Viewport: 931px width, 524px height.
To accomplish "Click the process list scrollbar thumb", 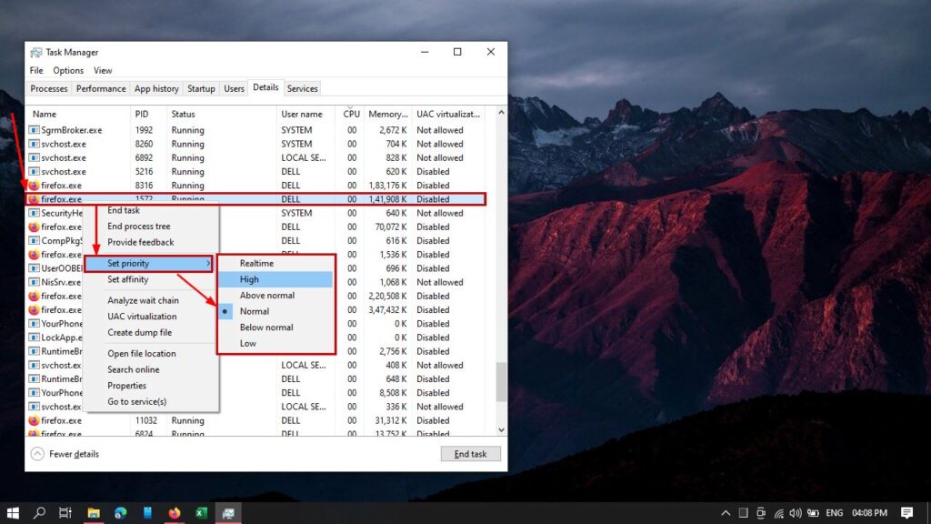I will click(501, 382).
